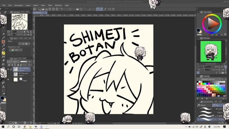Click the Delete layer trash icon
Screen dimensions: 229x129
pos(31,123)
